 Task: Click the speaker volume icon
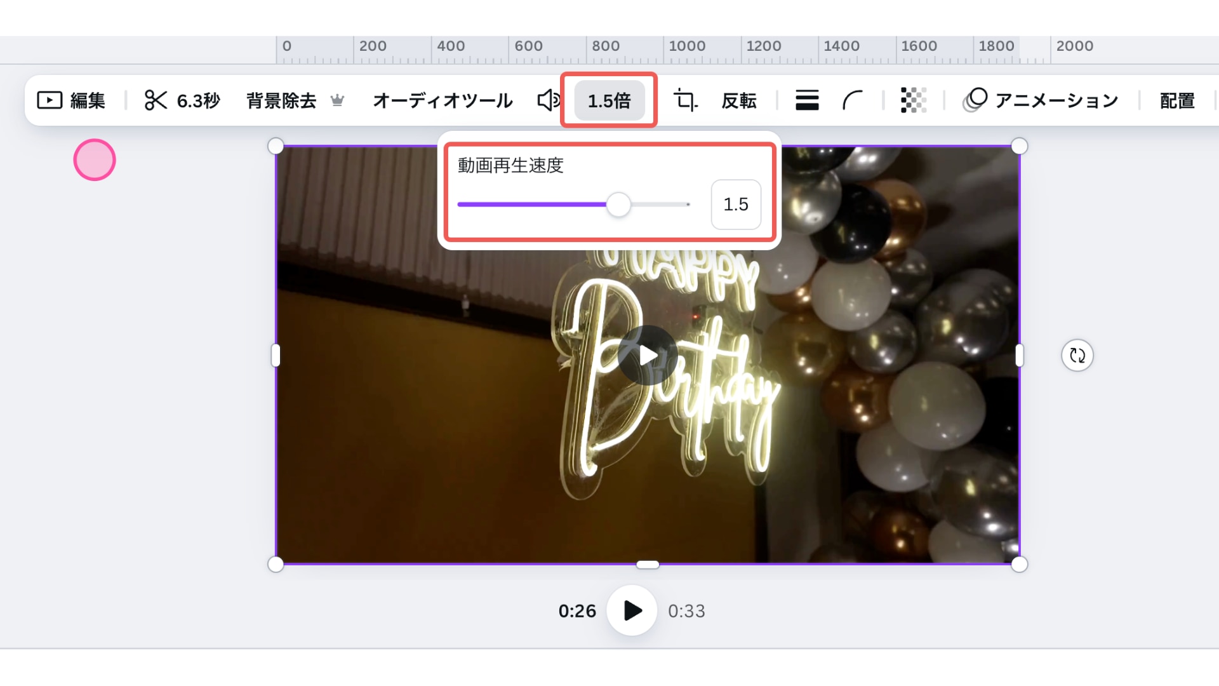tap(549, 100)
